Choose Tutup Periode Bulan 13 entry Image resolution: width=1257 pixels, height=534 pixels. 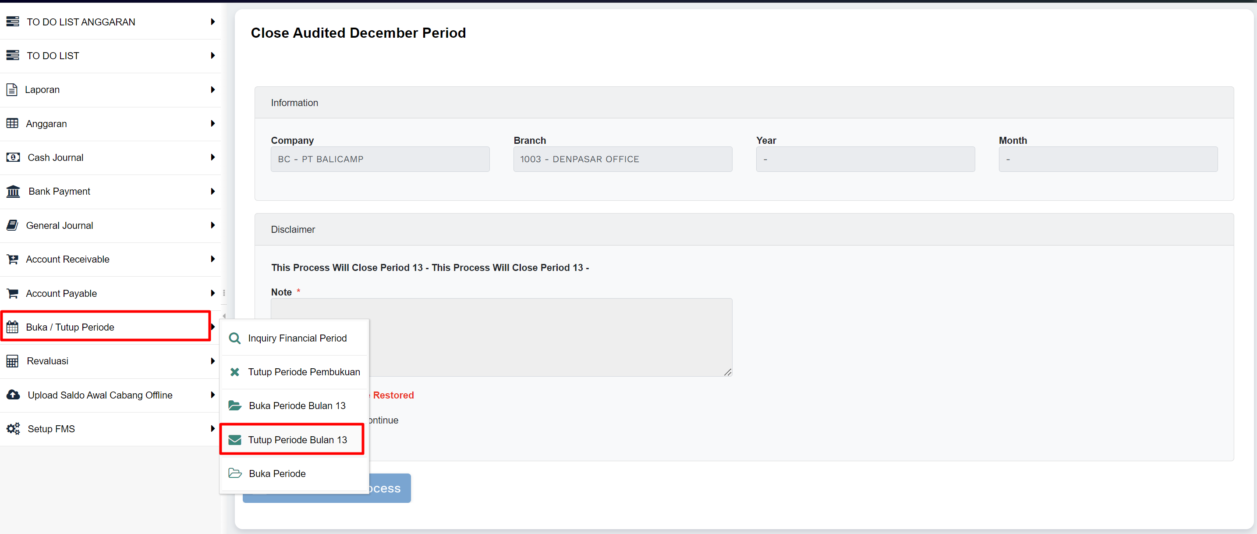[297, 440]
